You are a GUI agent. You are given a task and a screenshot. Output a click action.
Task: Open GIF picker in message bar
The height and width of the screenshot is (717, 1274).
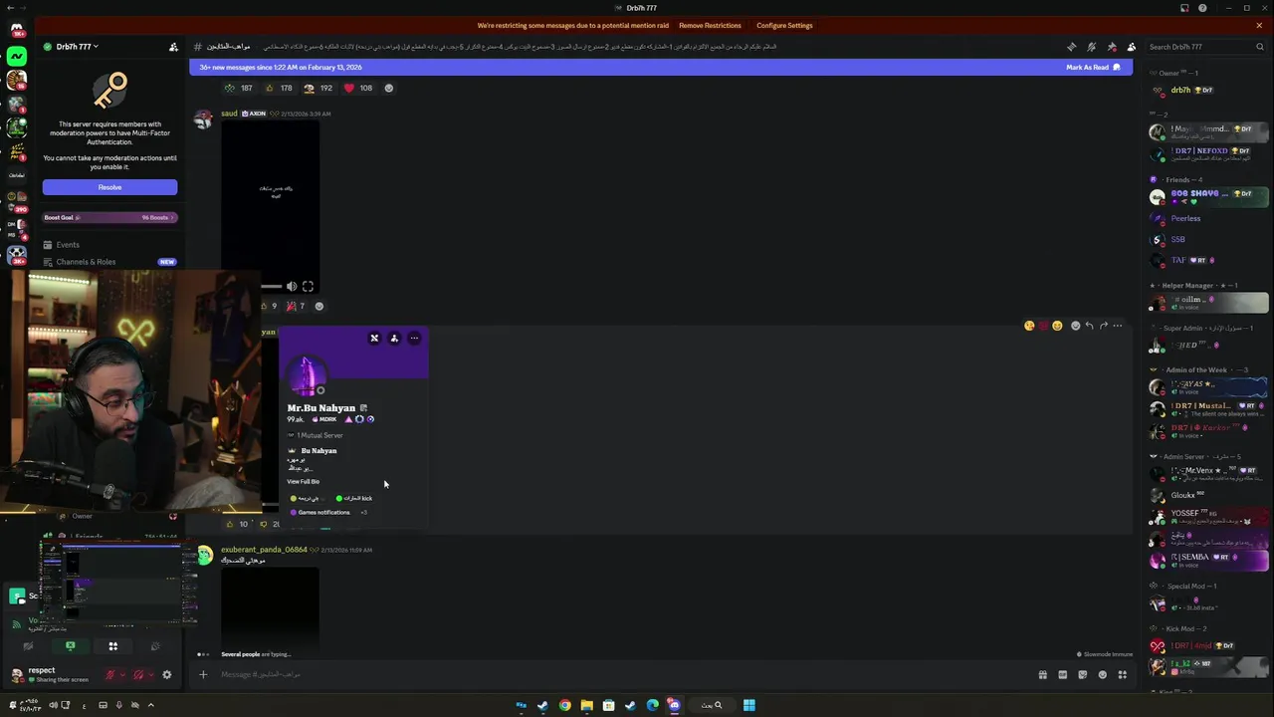click(x=1062, y=674)
